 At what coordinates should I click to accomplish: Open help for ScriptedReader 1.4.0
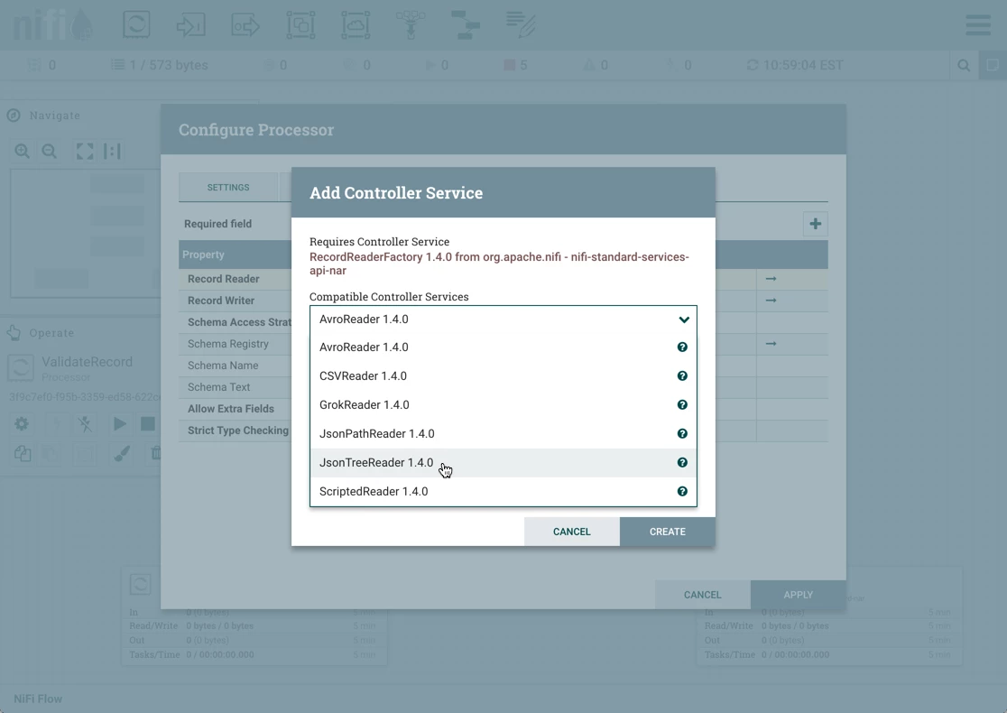click(682, 491)
